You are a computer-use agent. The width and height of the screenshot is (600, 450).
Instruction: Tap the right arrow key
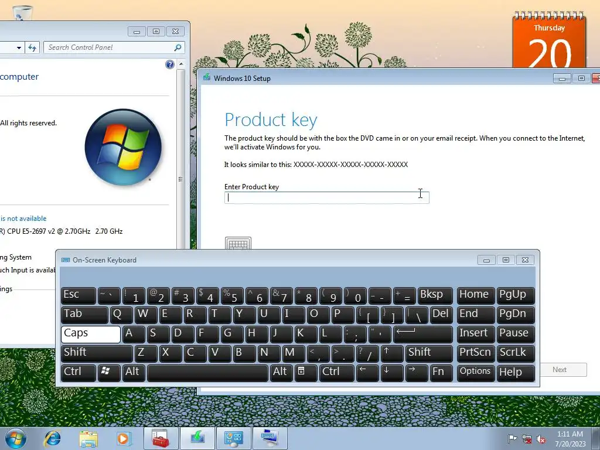417,372
